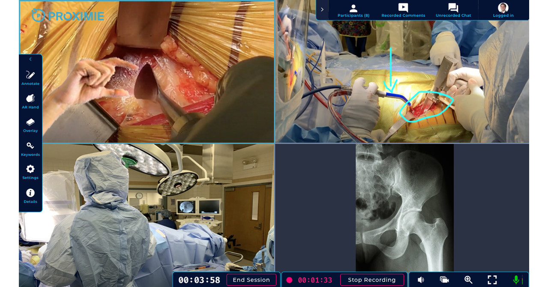
Task: Mute the speaker volume
Action: tap(421, 280)
